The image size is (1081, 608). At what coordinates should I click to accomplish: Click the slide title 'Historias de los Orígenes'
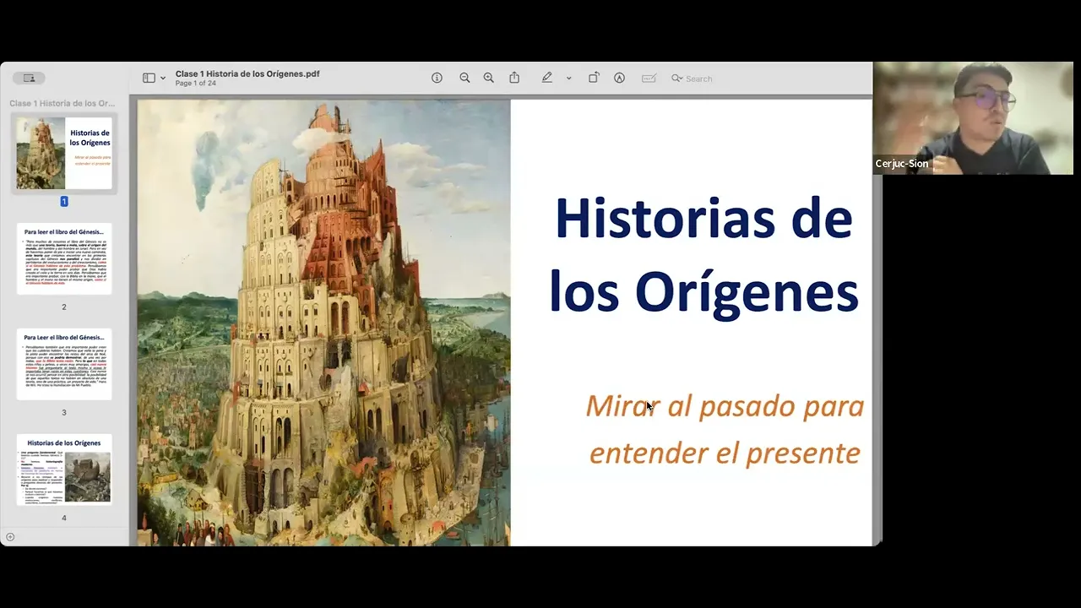pos(703,255)
